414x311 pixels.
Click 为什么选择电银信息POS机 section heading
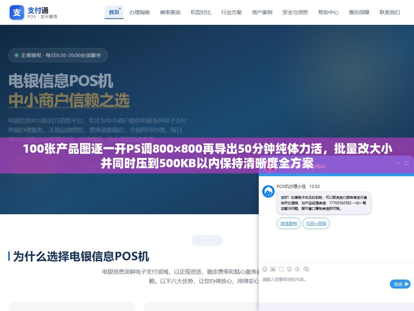point(81,256)
